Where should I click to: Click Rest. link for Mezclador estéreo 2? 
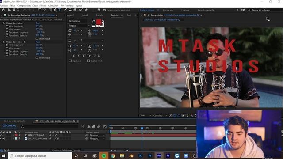38,42
